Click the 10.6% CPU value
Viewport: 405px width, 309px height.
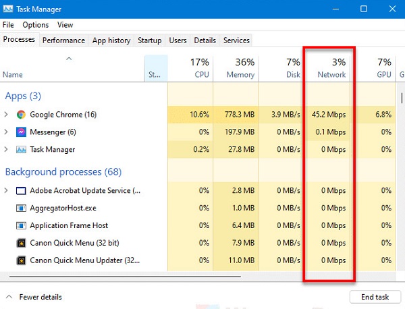click(x=199, y=115)
